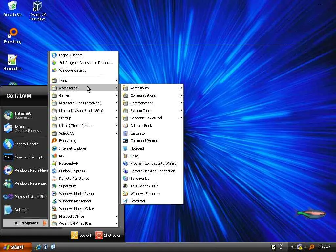
Task: Click the Shut Down button
Action: [x=108, y=235]
